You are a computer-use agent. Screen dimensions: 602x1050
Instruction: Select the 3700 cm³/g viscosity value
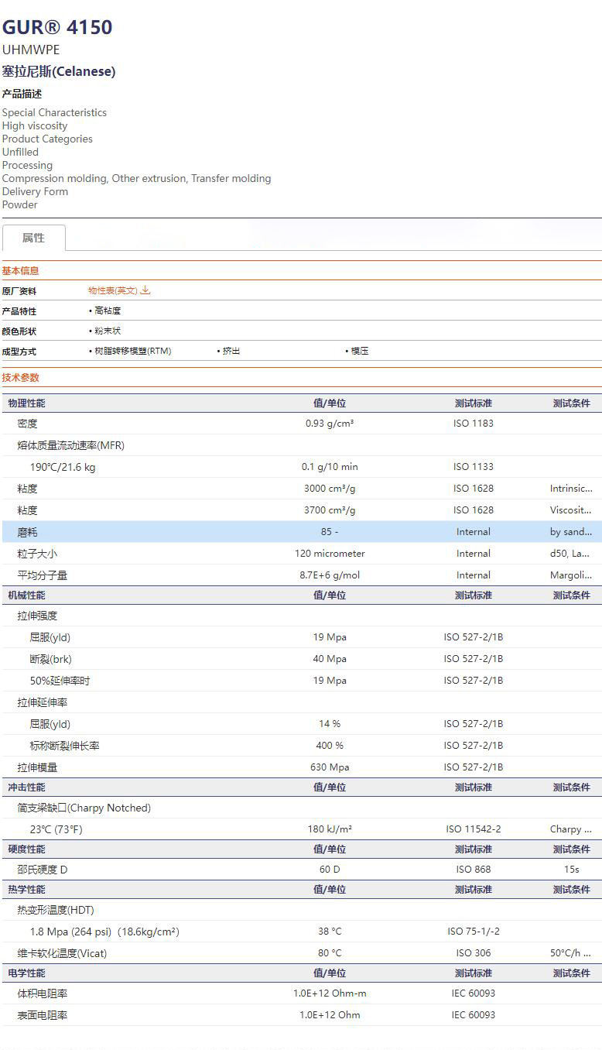330,510
